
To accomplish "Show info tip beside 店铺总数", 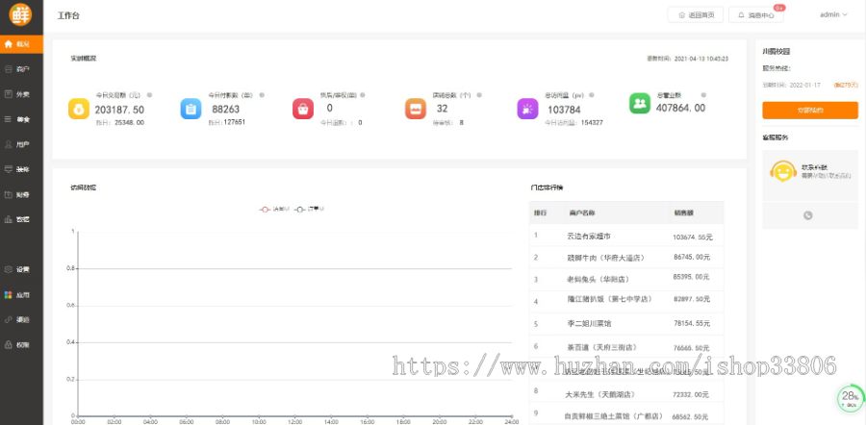I will pyautogui.click(x=479, y=95).
